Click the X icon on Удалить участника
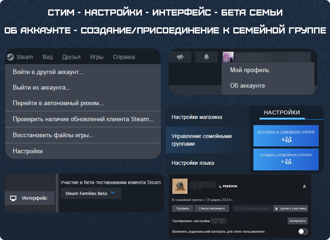The image size is (330, 240). 276,208
